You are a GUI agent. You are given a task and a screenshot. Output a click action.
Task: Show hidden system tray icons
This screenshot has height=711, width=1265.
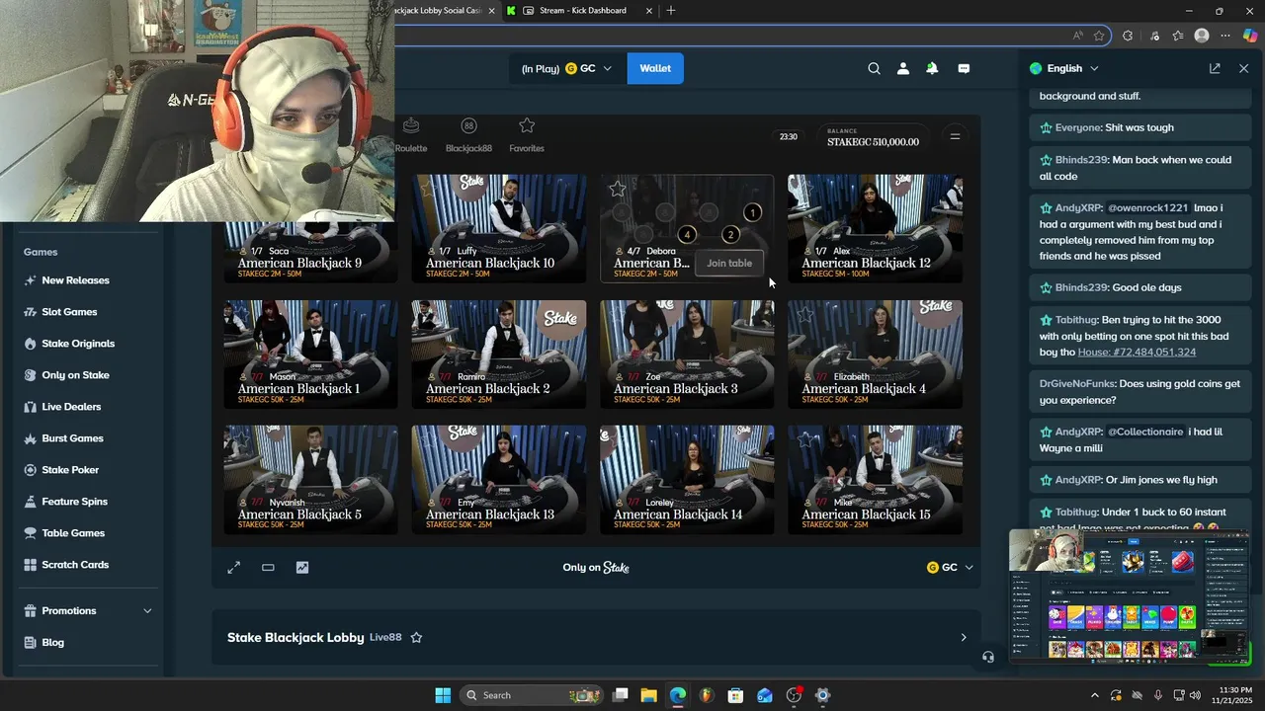[1094, 695]
